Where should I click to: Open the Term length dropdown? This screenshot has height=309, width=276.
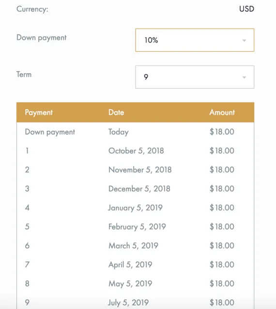tap(195, 77)
